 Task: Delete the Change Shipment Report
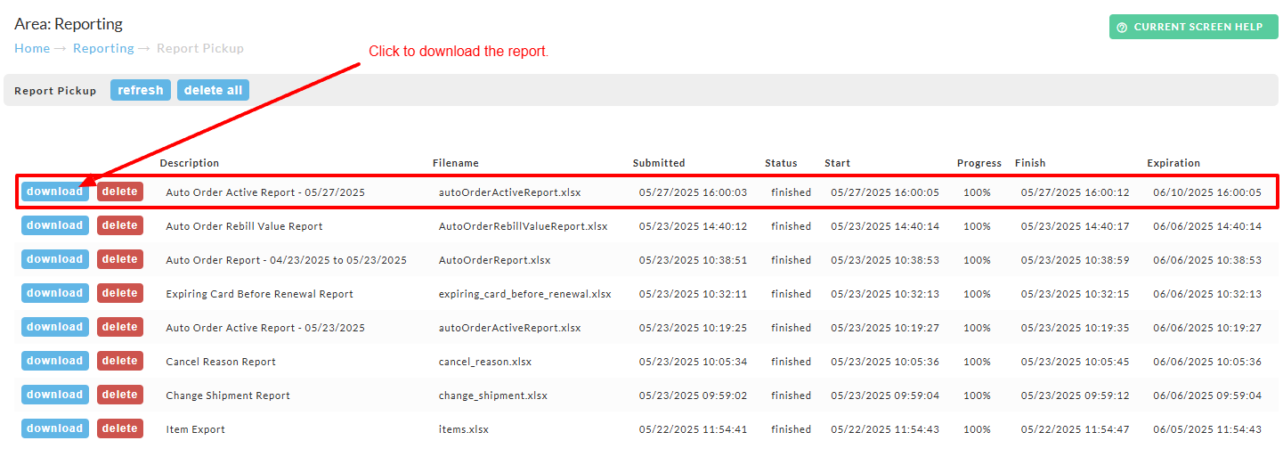pos(120,395)
